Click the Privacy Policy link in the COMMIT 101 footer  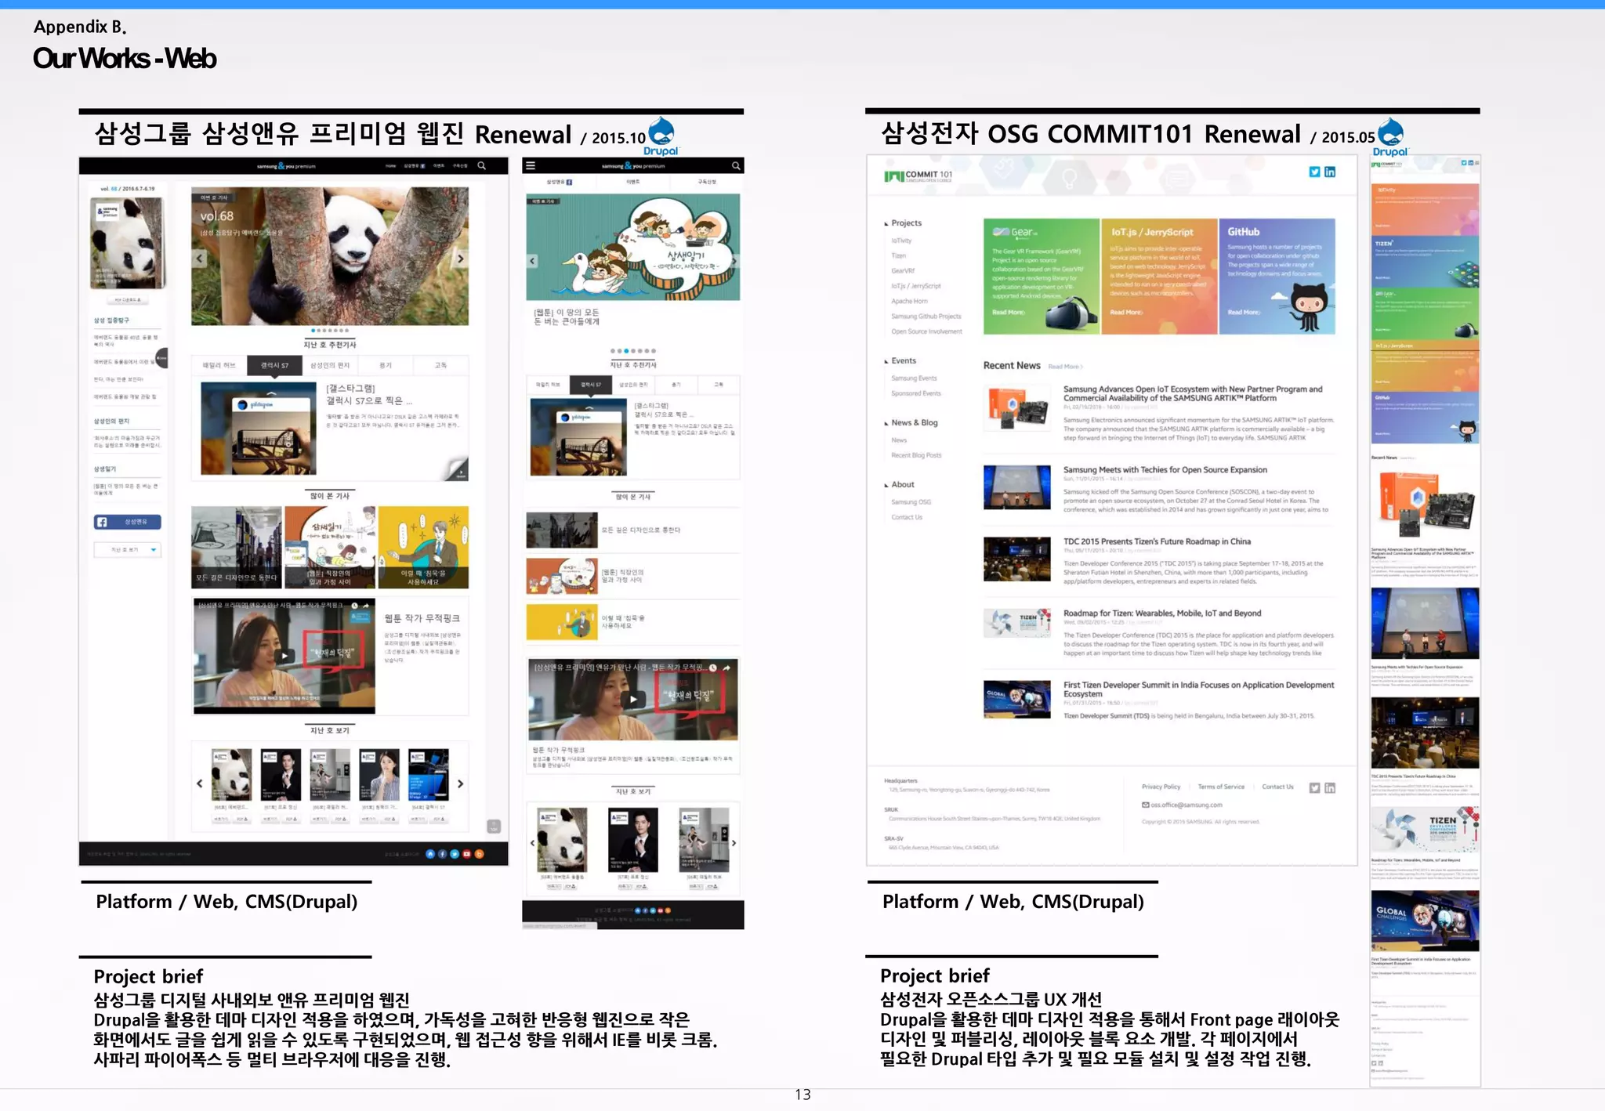(x=1161, y=787)
